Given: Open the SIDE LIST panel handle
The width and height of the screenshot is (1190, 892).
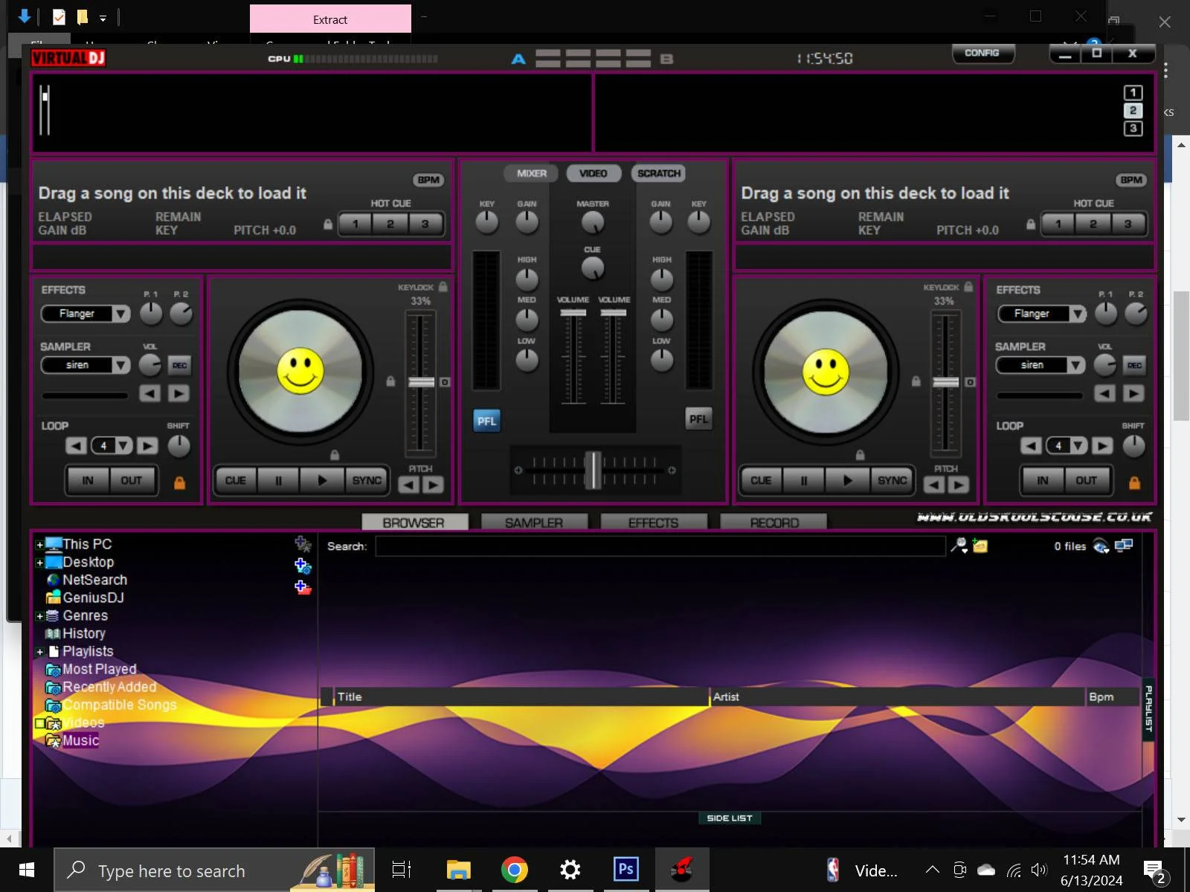Looking at the screenshot, I should coord(730,818).
